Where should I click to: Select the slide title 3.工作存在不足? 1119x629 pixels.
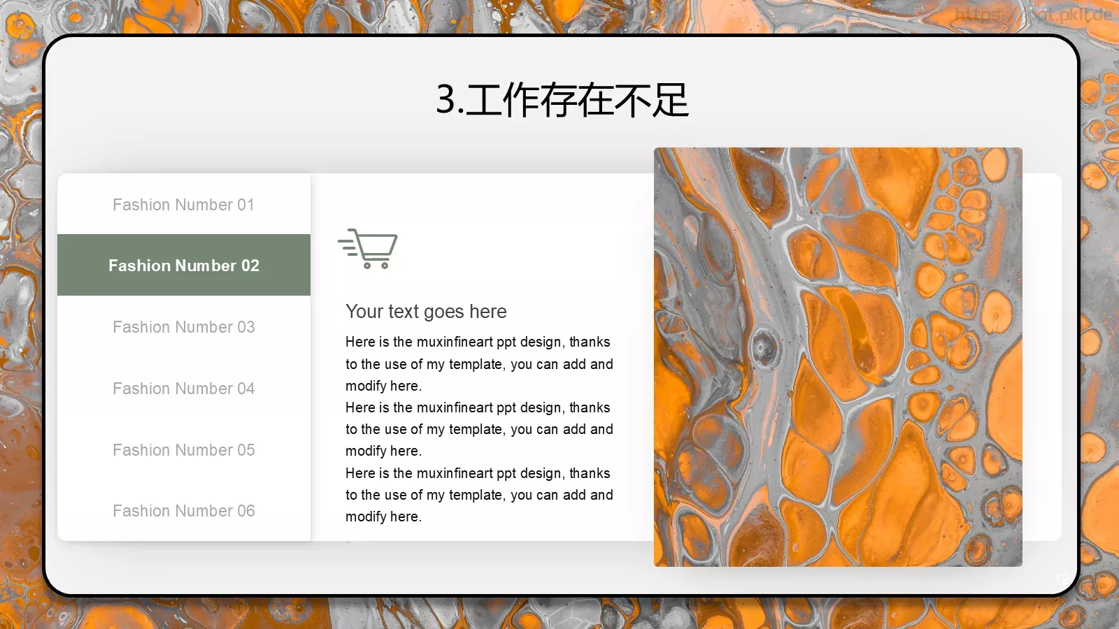[562, 100]
